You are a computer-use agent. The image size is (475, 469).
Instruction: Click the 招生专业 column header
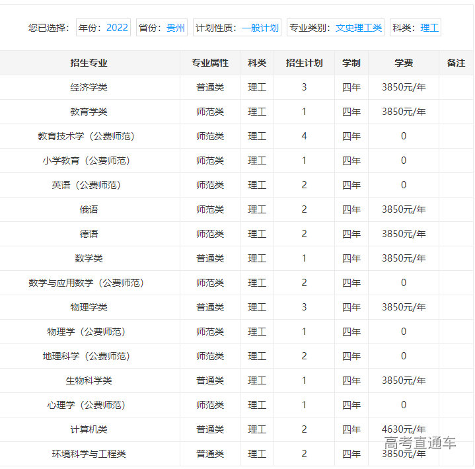89,63
